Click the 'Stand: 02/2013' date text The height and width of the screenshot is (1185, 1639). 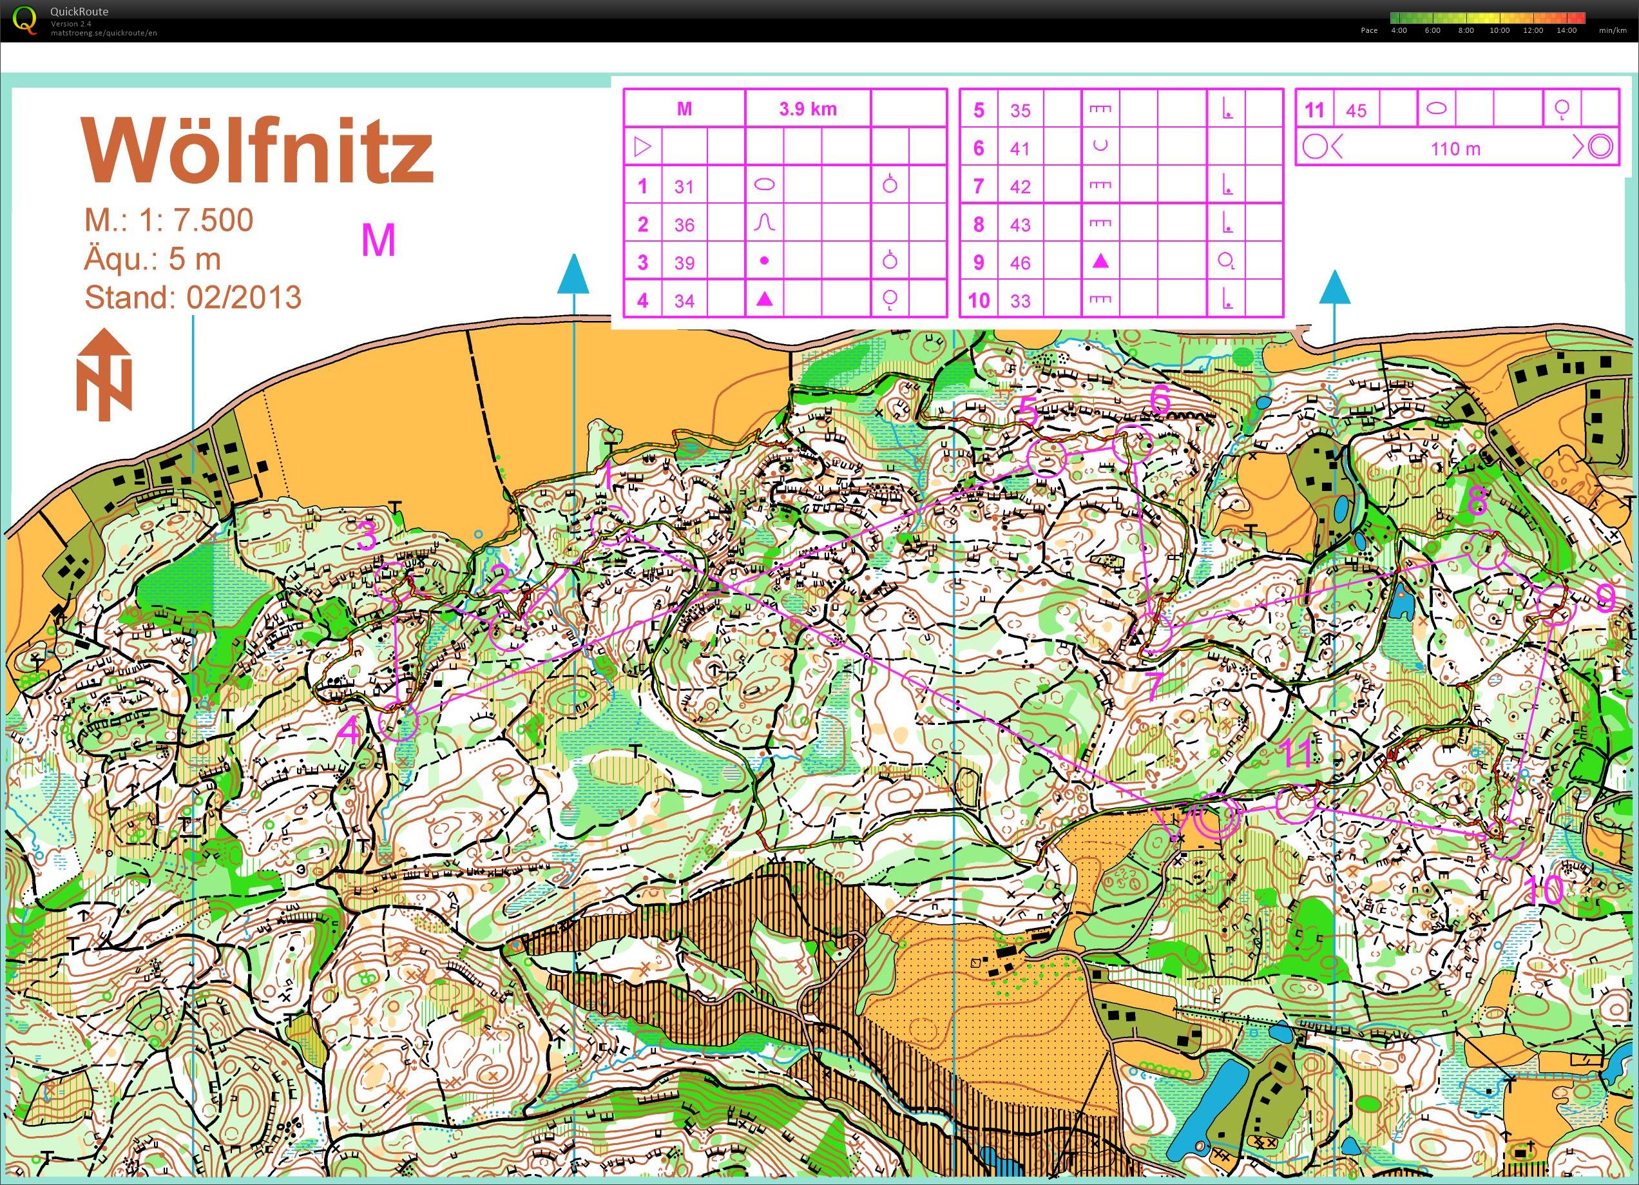(x=193, y=297)
